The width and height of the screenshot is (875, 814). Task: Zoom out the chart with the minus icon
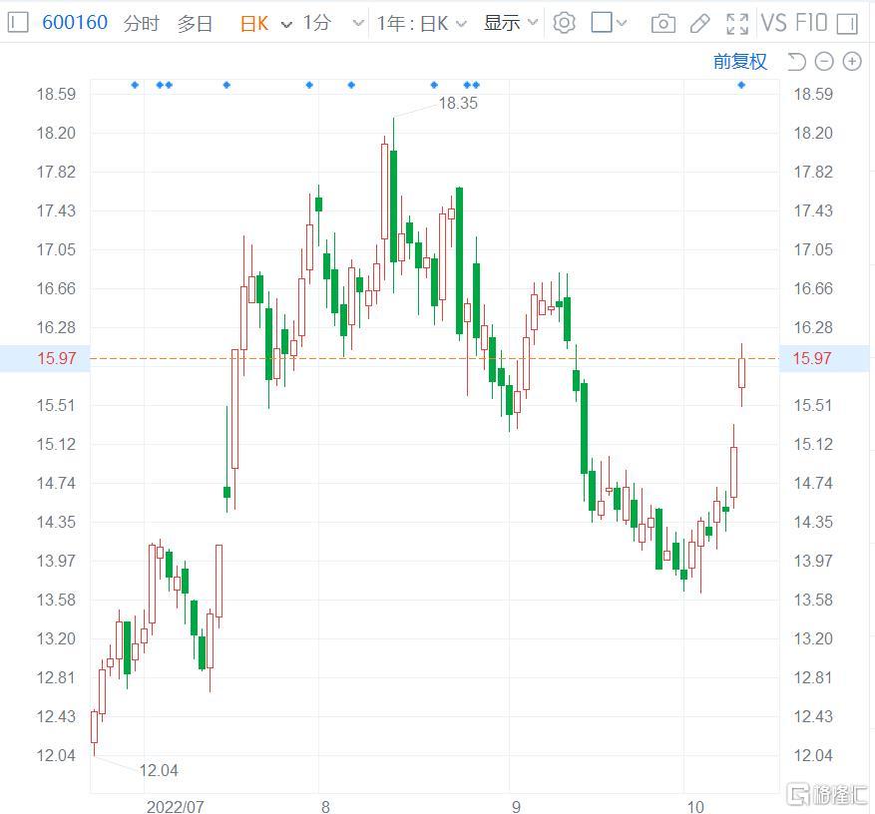(x=824, y=62)
